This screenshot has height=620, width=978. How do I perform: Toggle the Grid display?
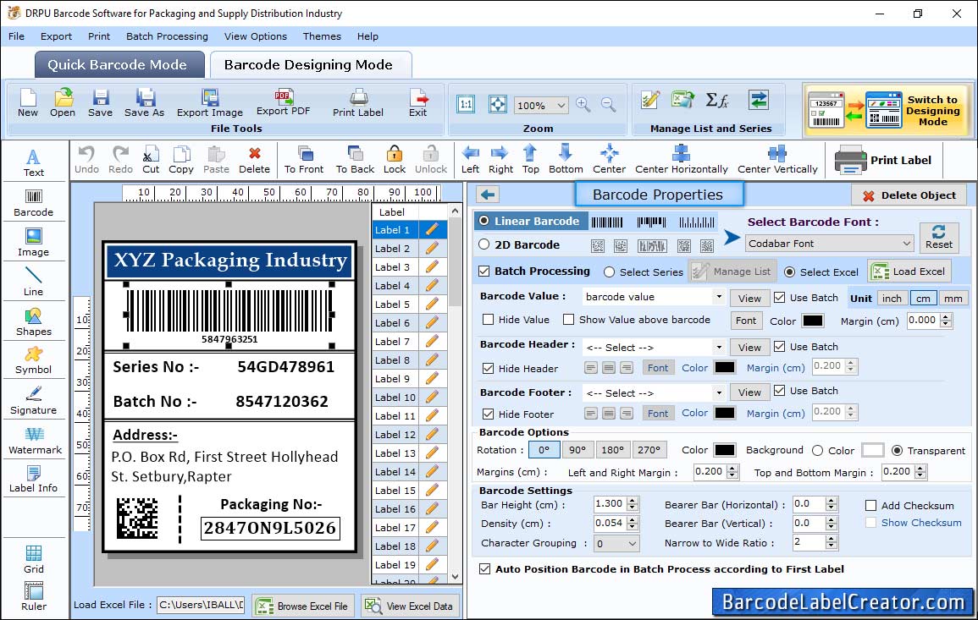click(x=34, y=560)
